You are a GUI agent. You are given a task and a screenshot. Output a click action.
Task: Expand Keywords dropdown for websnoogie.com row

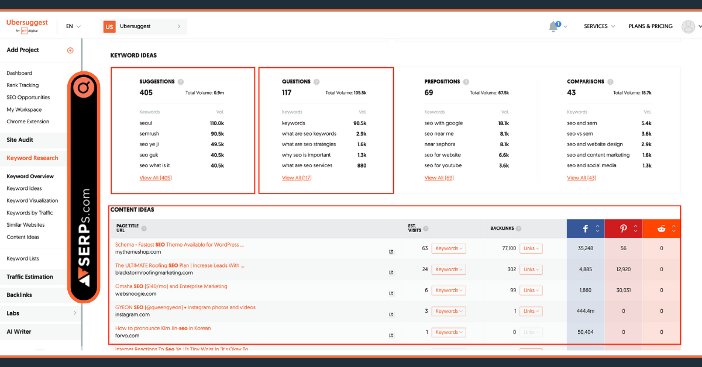pyautogui.click(x=449, y=290)
